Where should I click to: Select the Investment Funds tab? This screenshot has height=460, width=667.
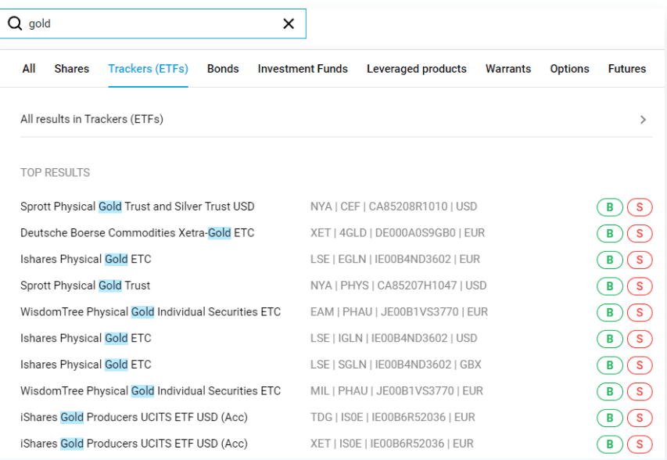pyautogui.click(x=303, y=69)
